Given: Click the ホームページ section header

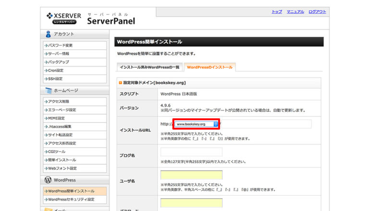Looking at the screenshot, I should [x=75, y=90].
